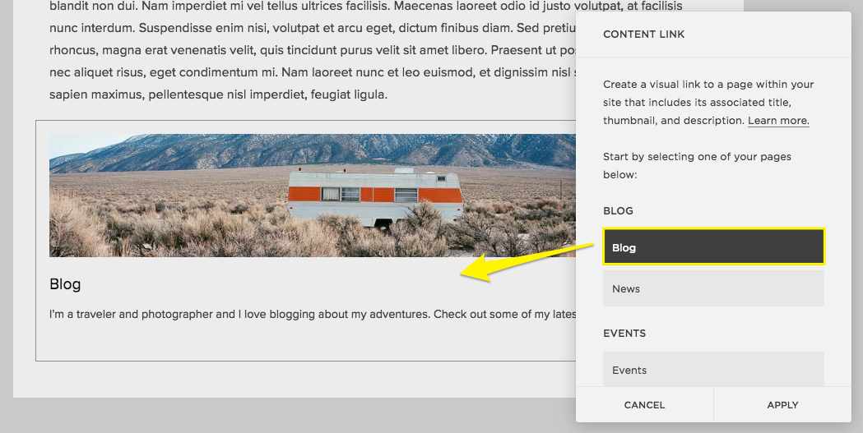Click empty space below the blog excerpt

coord(304,343)
